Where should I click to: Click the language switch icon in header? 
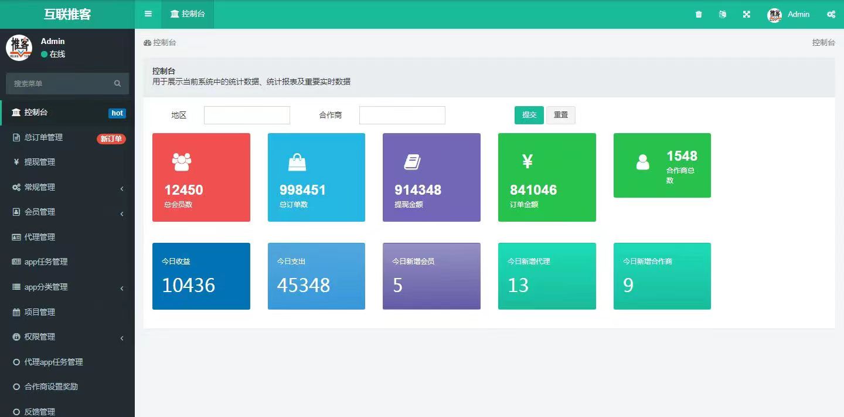point(723,15)
